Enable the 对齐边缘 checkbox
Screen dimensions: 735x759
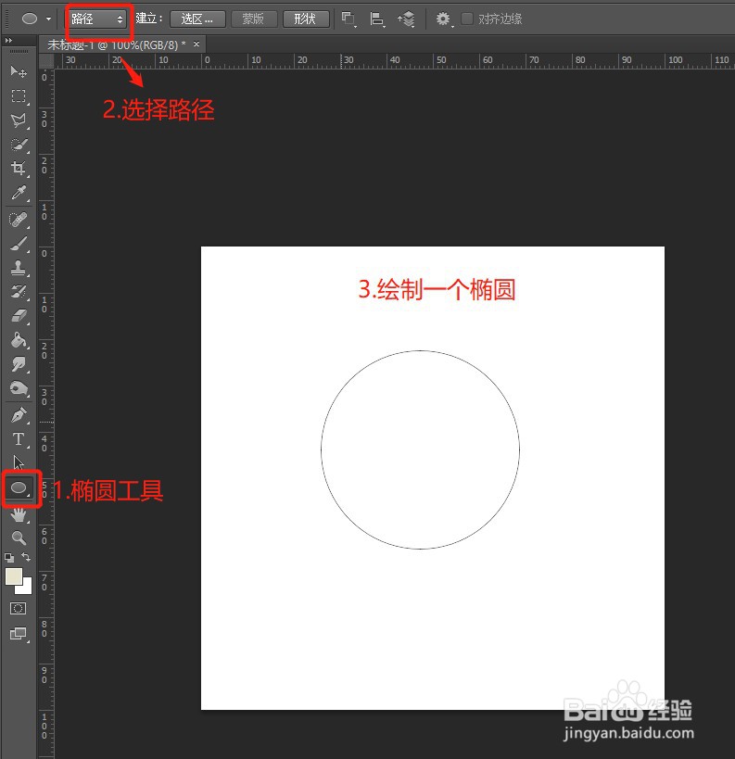[x=467, y=19]
